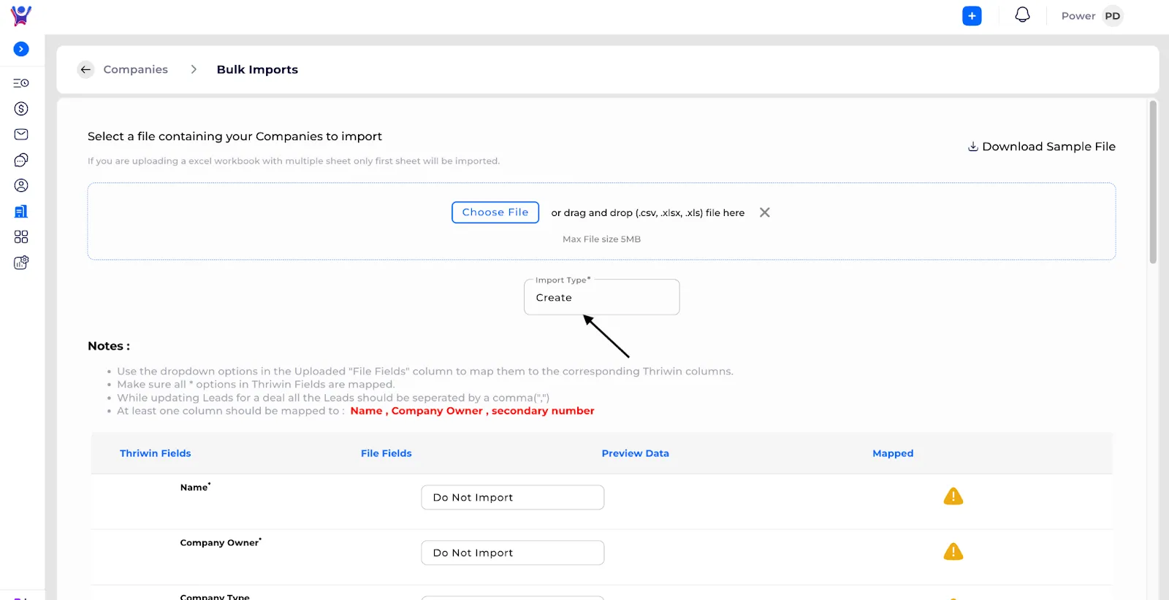Screen dimensions: 1169x600
Task: Open the Company Owner Do Not Import dropdown
Action: (x=512, y=553)
